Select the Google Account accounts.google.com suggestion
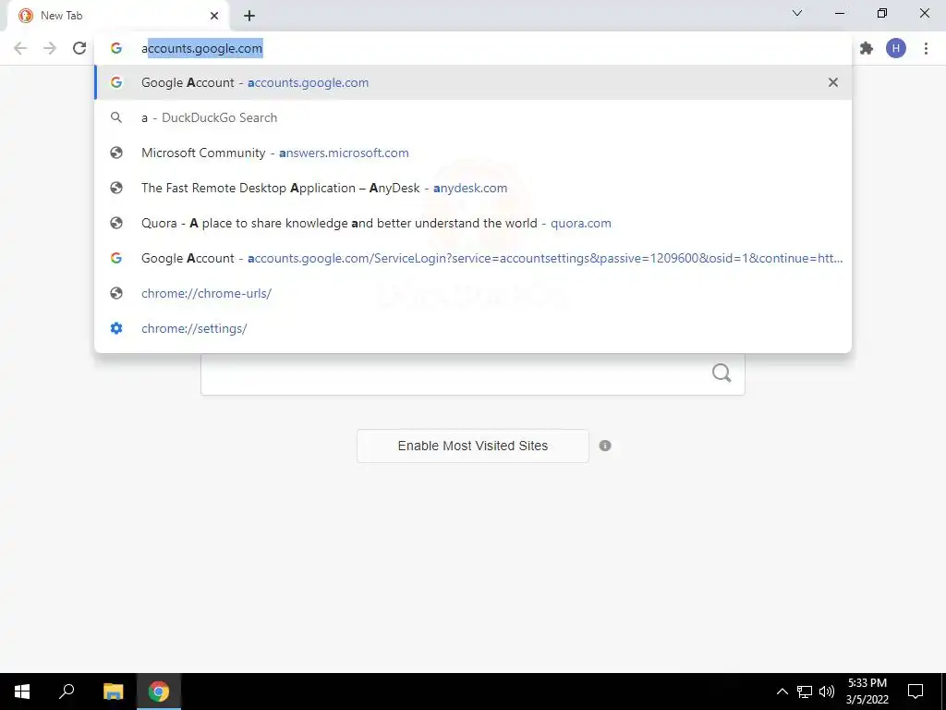946x710 pixels. click(473, 82)
